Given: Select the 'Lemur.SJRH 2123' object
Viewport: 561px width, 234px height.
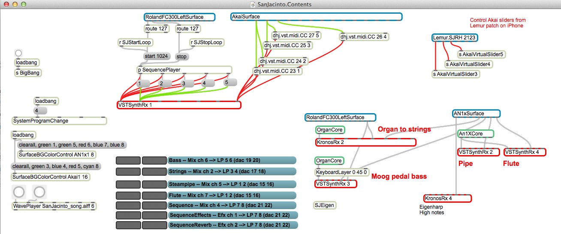Looking at the screenshot, I should (455, 38).
